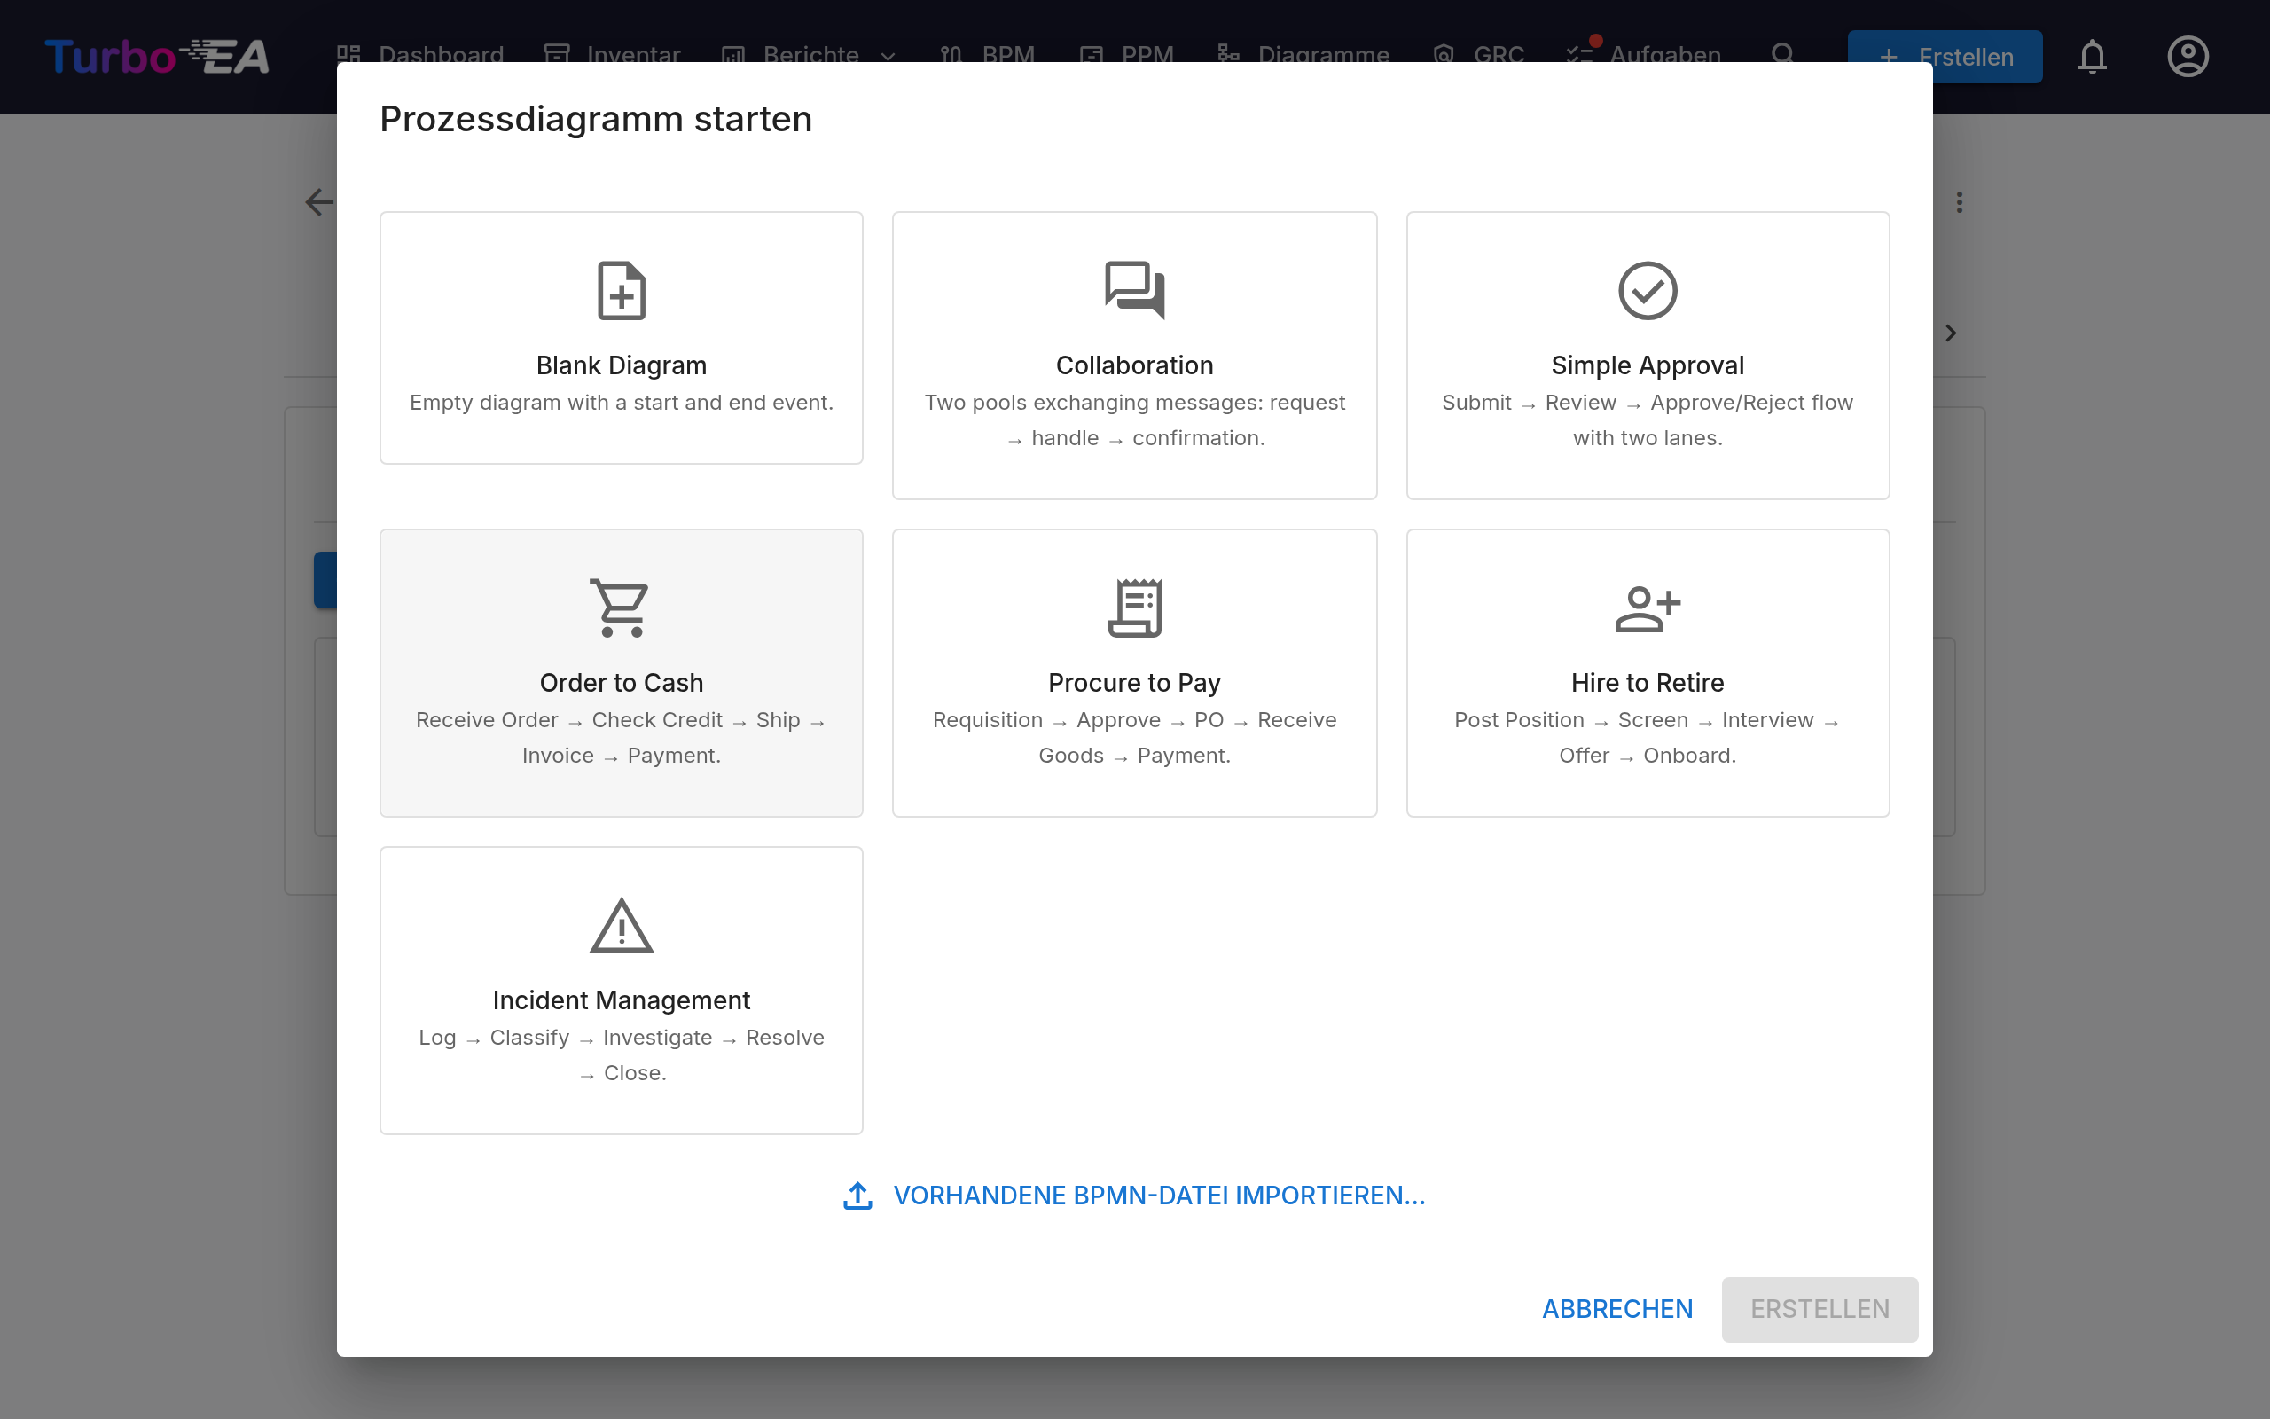Click the Blank Diagram document icon
The height and width of the screenshot is (1419, 2270).
pos(621,290)
